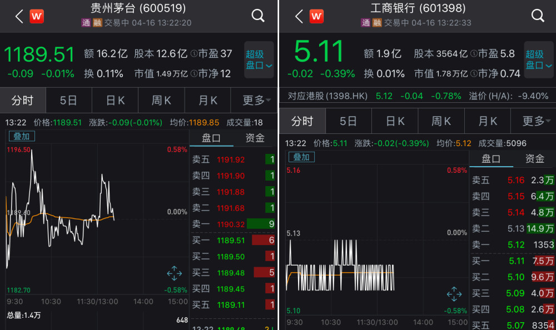Tap the red W logo beside 贵州茅台

[x=37, y=16]
